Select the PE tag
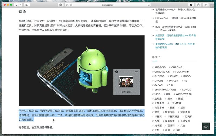Screen dimensions: 216x136 click(x=184, y=81)
